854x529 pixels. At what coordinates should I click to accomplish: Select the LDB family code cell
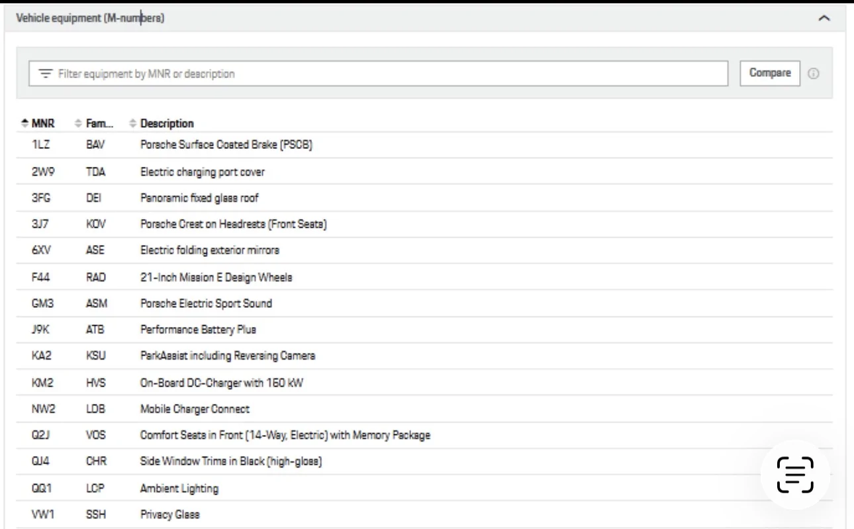click(95, 409)
